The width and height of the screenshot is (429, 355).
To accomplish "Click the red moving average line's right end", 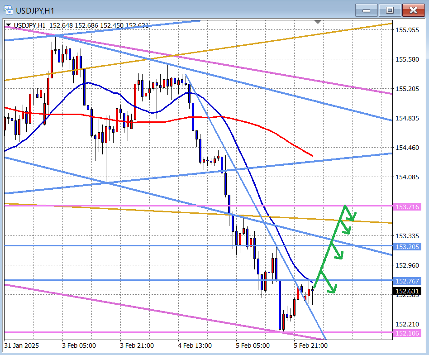I will pos(311,155).
